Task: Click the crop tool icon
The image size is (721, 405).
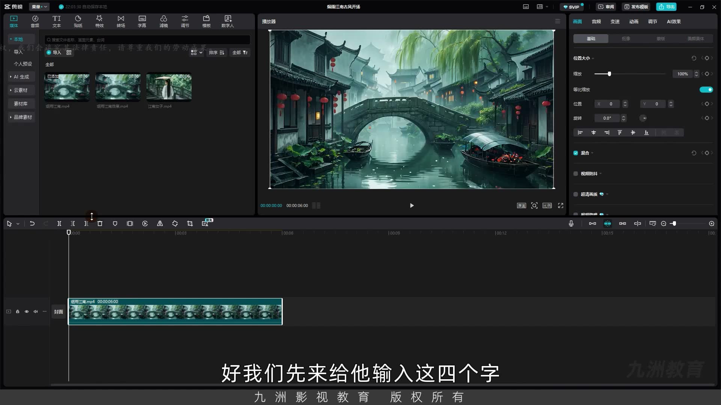Action: [x=190, y=223]
